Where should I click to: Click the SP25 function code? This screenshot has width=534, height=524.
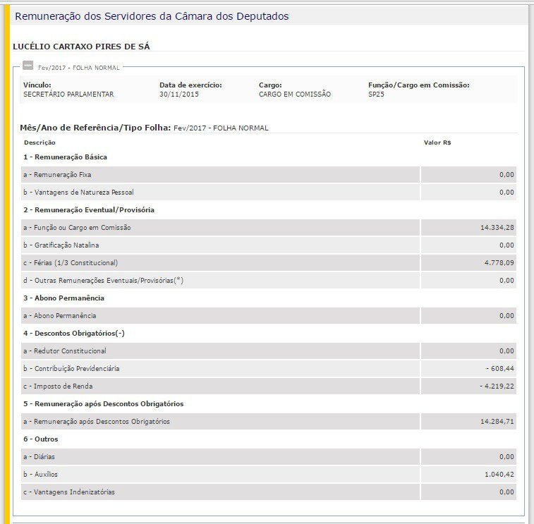(x=376, y=95)
